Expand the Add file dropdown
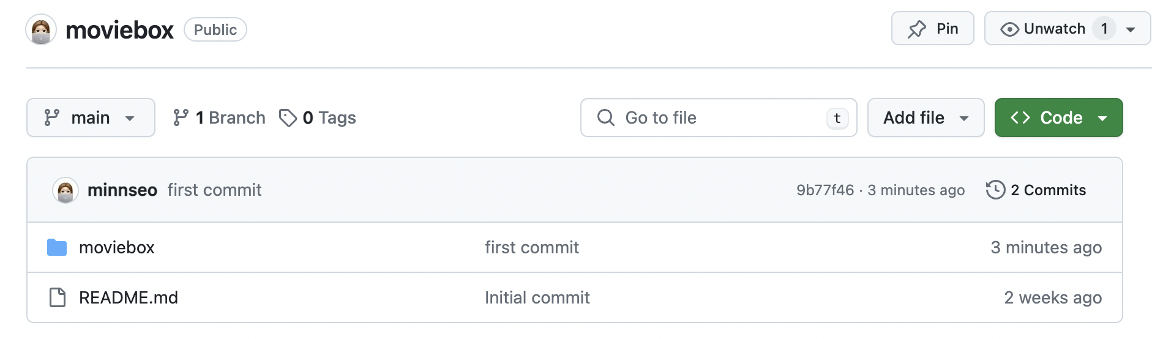The height and width of the screenshot is (339, 1152). click(x=926, y=117)
